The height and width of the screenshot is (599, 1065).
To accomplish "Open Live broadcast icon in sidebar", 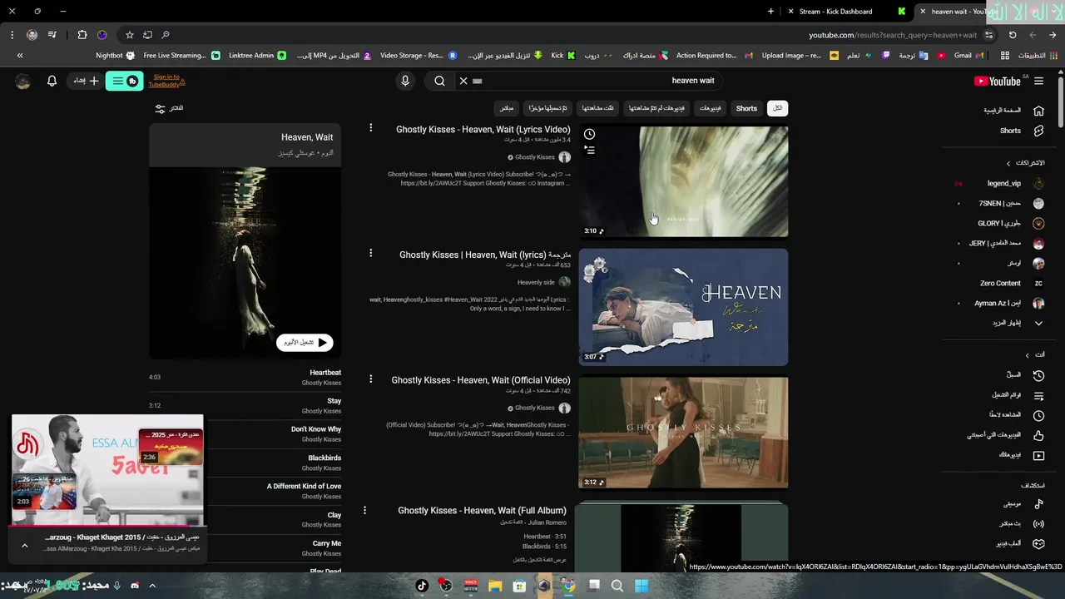I will (x=1038, y=524).
